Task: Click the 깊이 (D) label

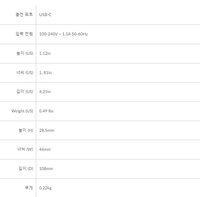Action: [26, 169]
